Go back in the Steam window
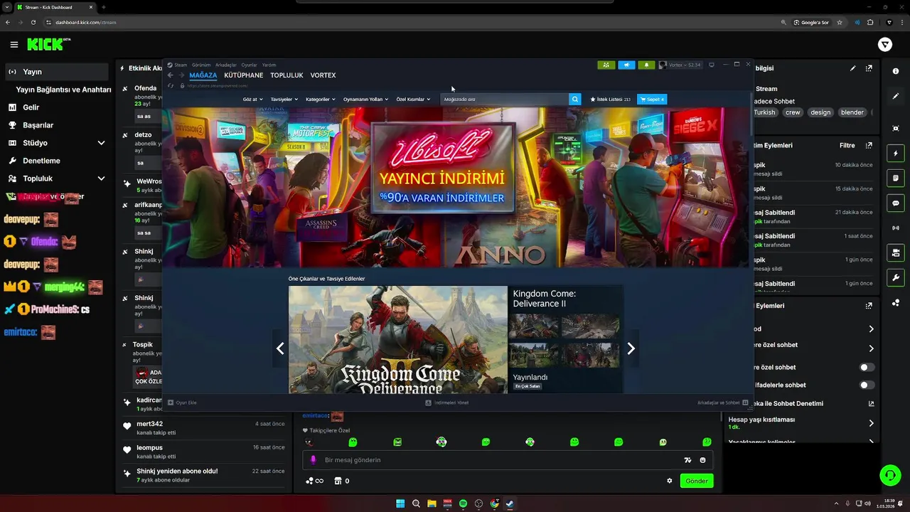The height and width of the screenshot is (512, 910). (x=170, y=75)
